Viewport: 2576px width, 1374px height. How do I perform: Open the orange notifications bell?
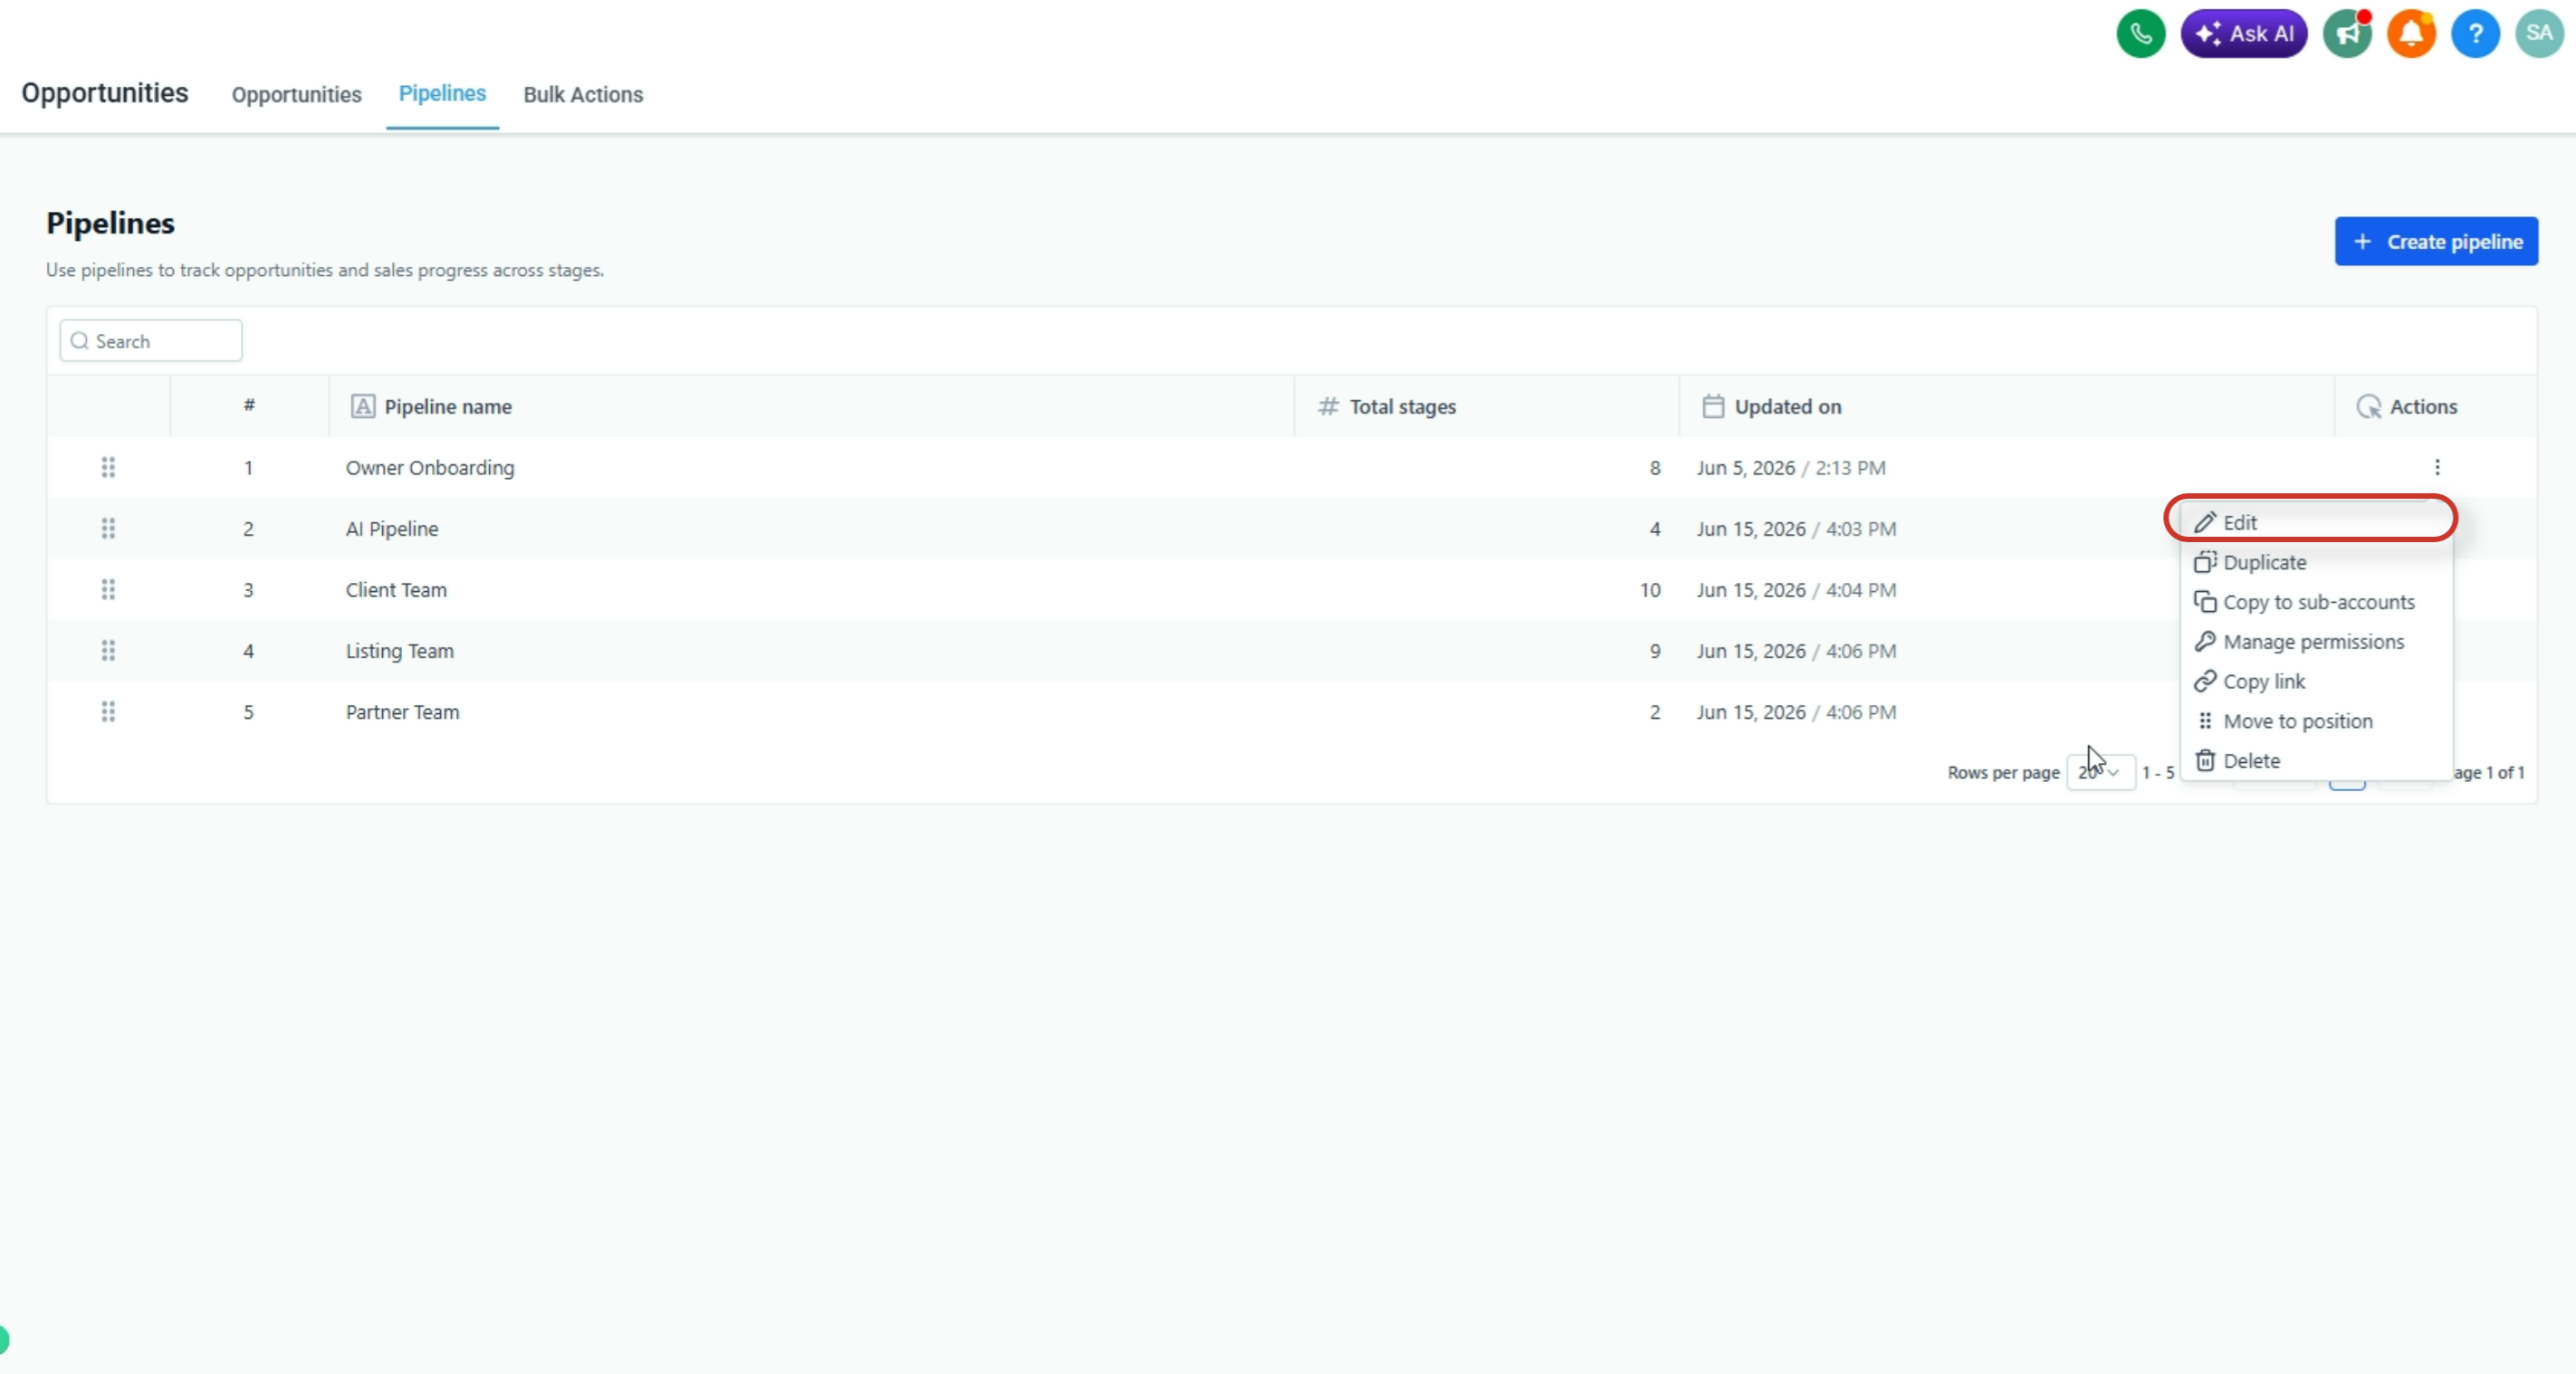[2411, 34]
